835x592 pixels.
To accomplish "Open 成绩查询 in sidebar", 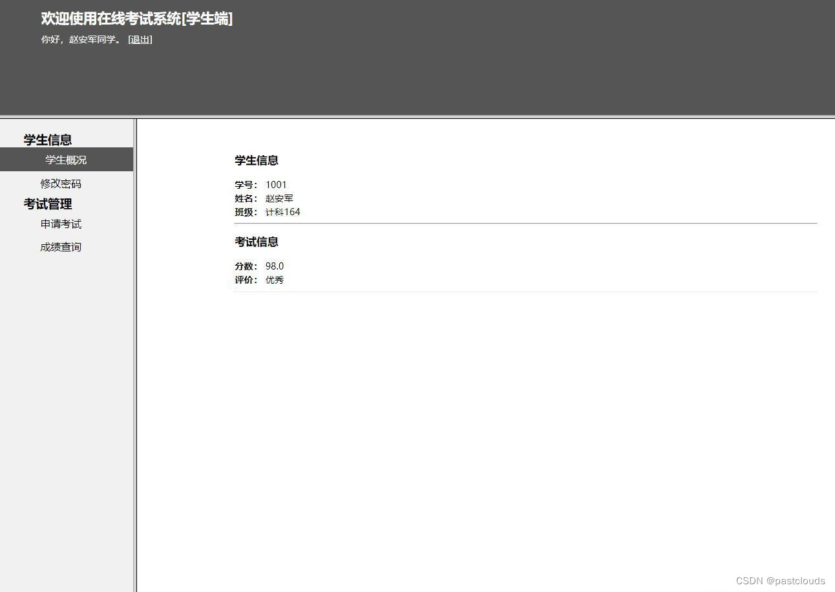I will click(x=61, y=247).
